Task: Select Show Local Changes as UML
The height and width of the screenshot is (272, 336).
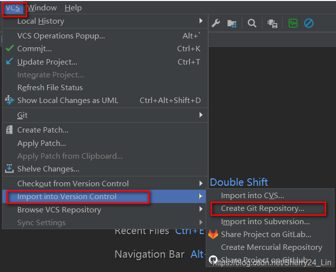Action: click(x=105, y=101)
